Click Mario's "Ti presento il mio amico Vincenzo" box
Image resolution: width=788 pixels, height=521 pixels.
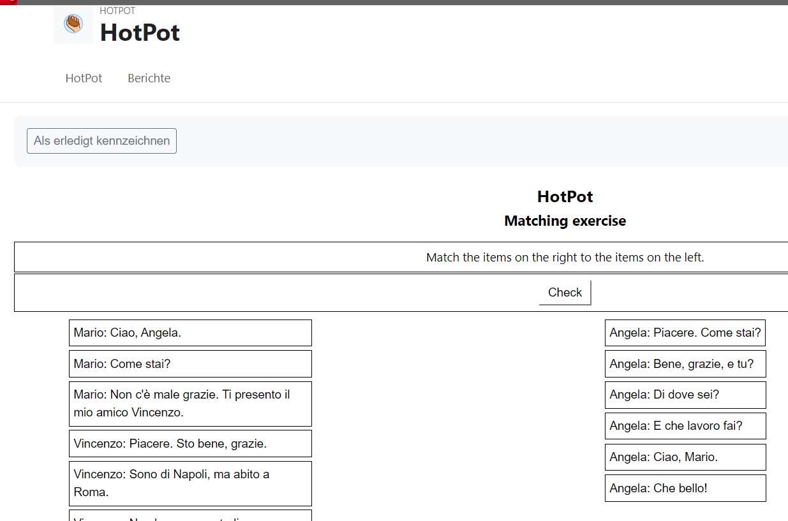pyautogui.click(x=190, y=403)
